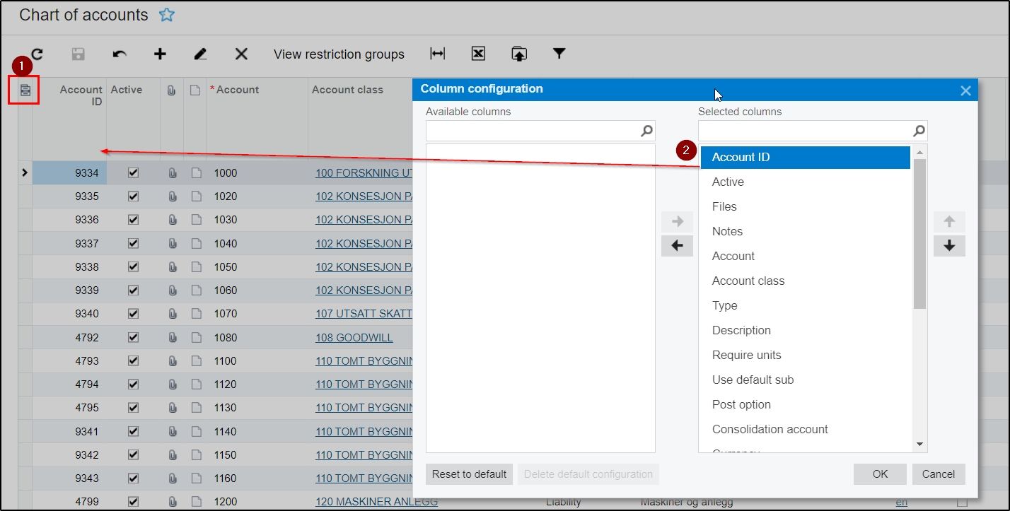
Task: Open the import records icon on the toolbar
Action: click(x=518, y=54)
